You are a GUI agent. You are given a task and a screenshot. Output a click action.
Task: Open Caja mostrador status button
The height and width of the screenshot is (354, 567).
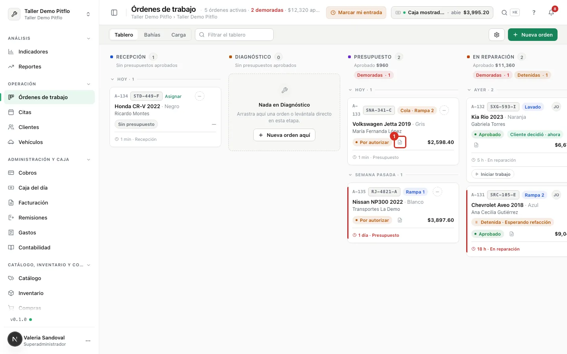pos(442,13)
